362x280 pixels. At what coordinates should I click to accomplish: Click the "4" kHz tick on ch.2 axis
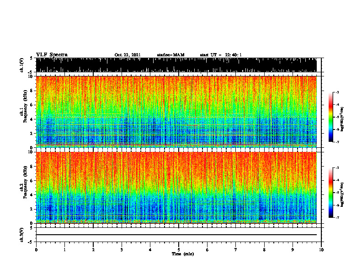[32, 195]
